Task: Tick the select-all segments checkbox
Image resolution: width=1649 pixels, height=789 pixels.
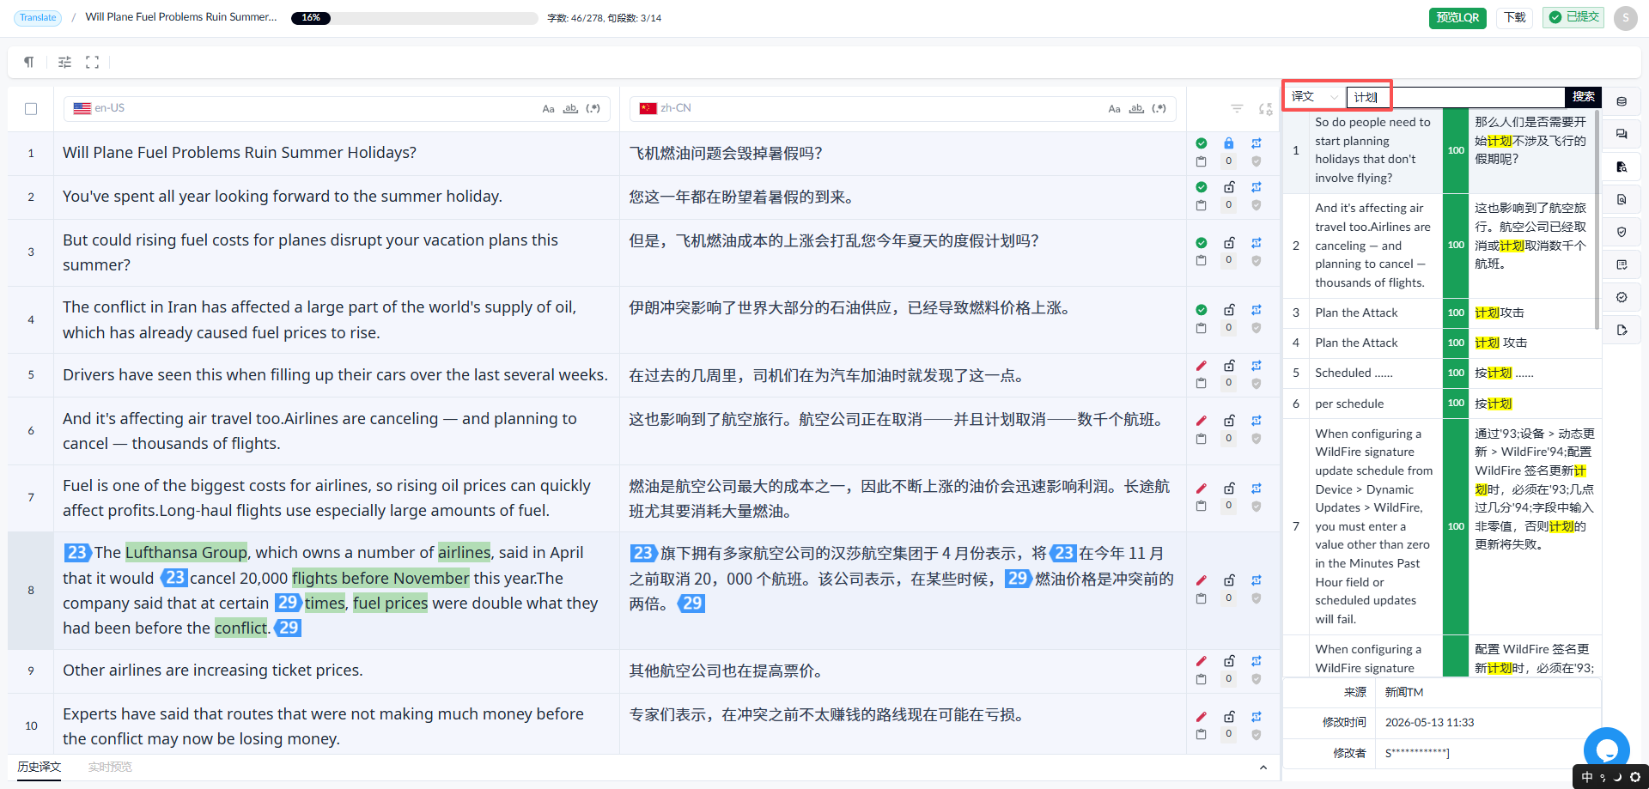Action: click(x=31, y=109)
